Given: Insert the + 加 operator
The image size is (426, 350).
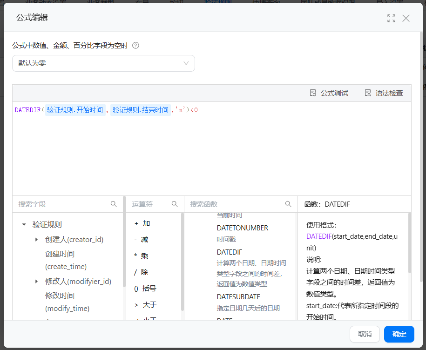Looking at the screenshot, I should pyautogui.click(x=142, y=223).
